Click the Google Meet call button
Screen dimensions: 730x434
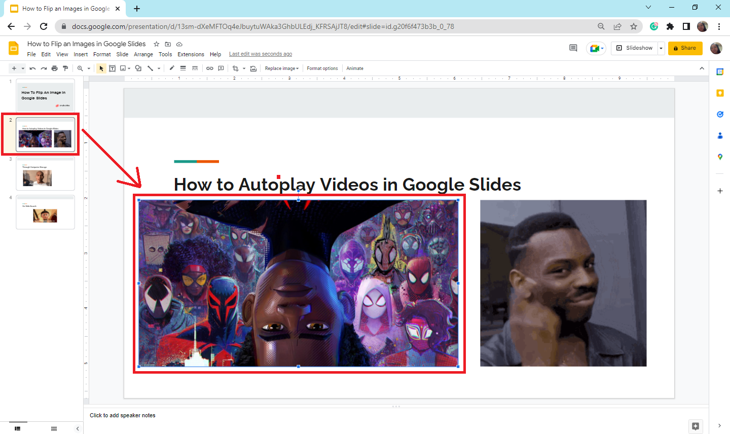tap(596, 48)
